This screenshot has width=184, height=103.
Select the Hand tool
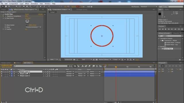[6, 7]
